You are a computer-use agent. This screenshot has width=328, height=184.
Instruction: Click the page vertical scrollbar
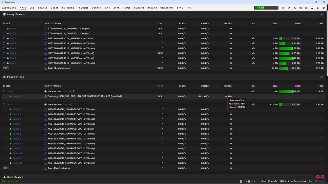coord(327,44)
